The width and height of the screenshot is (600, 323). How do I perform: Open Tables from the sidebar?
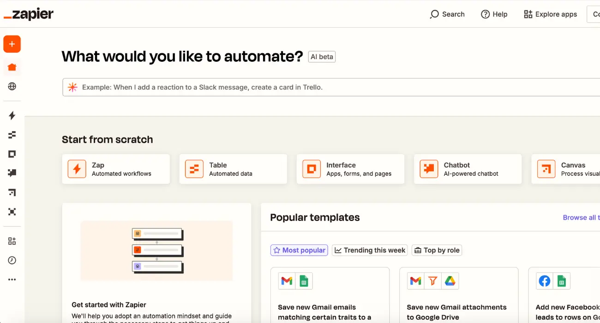pos(12,134)
